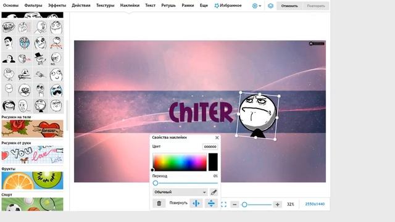
Task: Select the top hat gentleman meme sticker
Action: pos(40,59)
